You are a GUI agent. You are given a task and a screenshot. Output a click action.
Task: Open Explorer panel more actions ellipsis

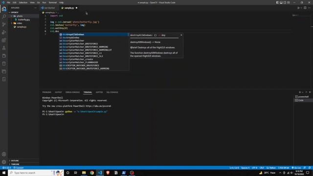pyautogui.click(x=36, y=8)
